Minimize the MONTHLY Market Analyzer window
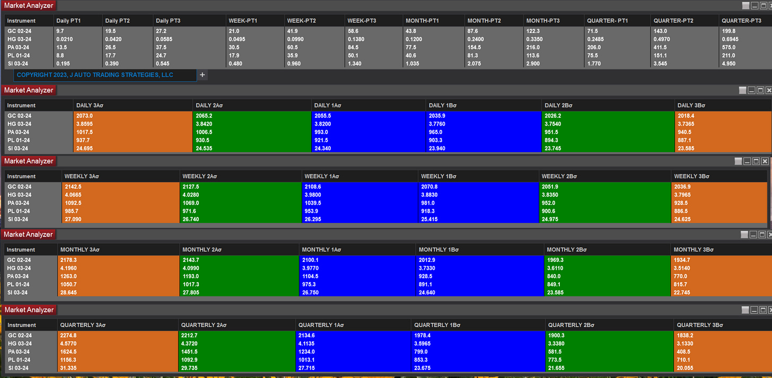Screen dimensions: 772x378 753,234
